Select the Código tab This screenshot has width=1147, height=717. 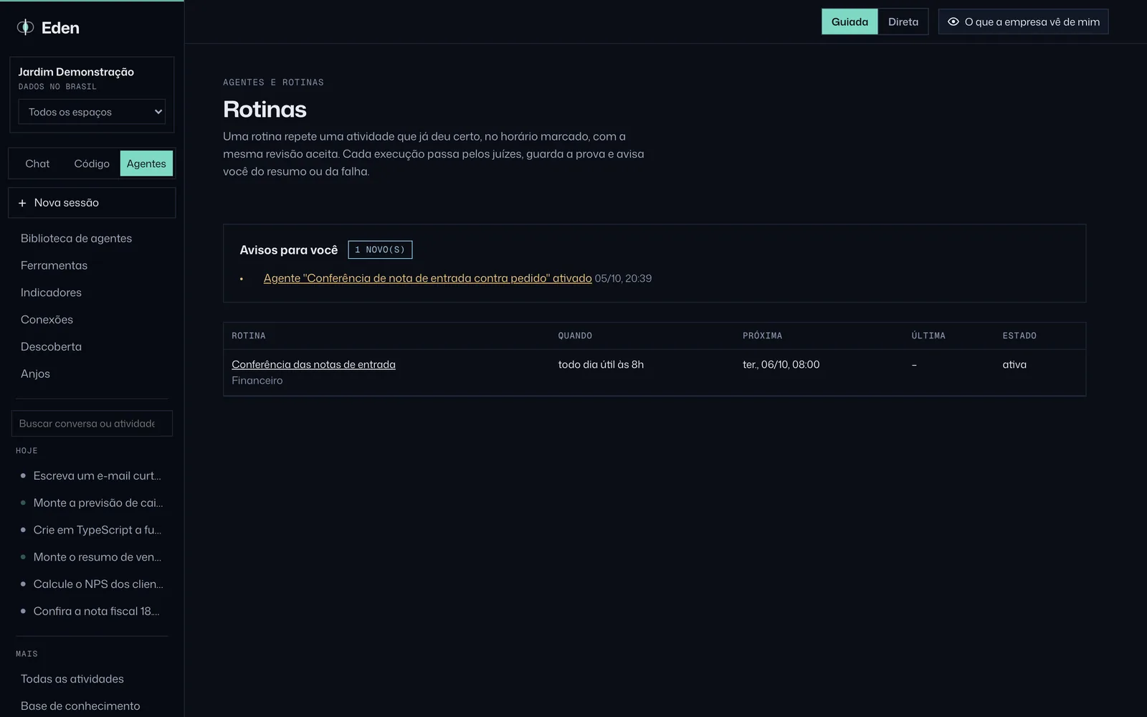pyautogui.click(x=92, y=163)
